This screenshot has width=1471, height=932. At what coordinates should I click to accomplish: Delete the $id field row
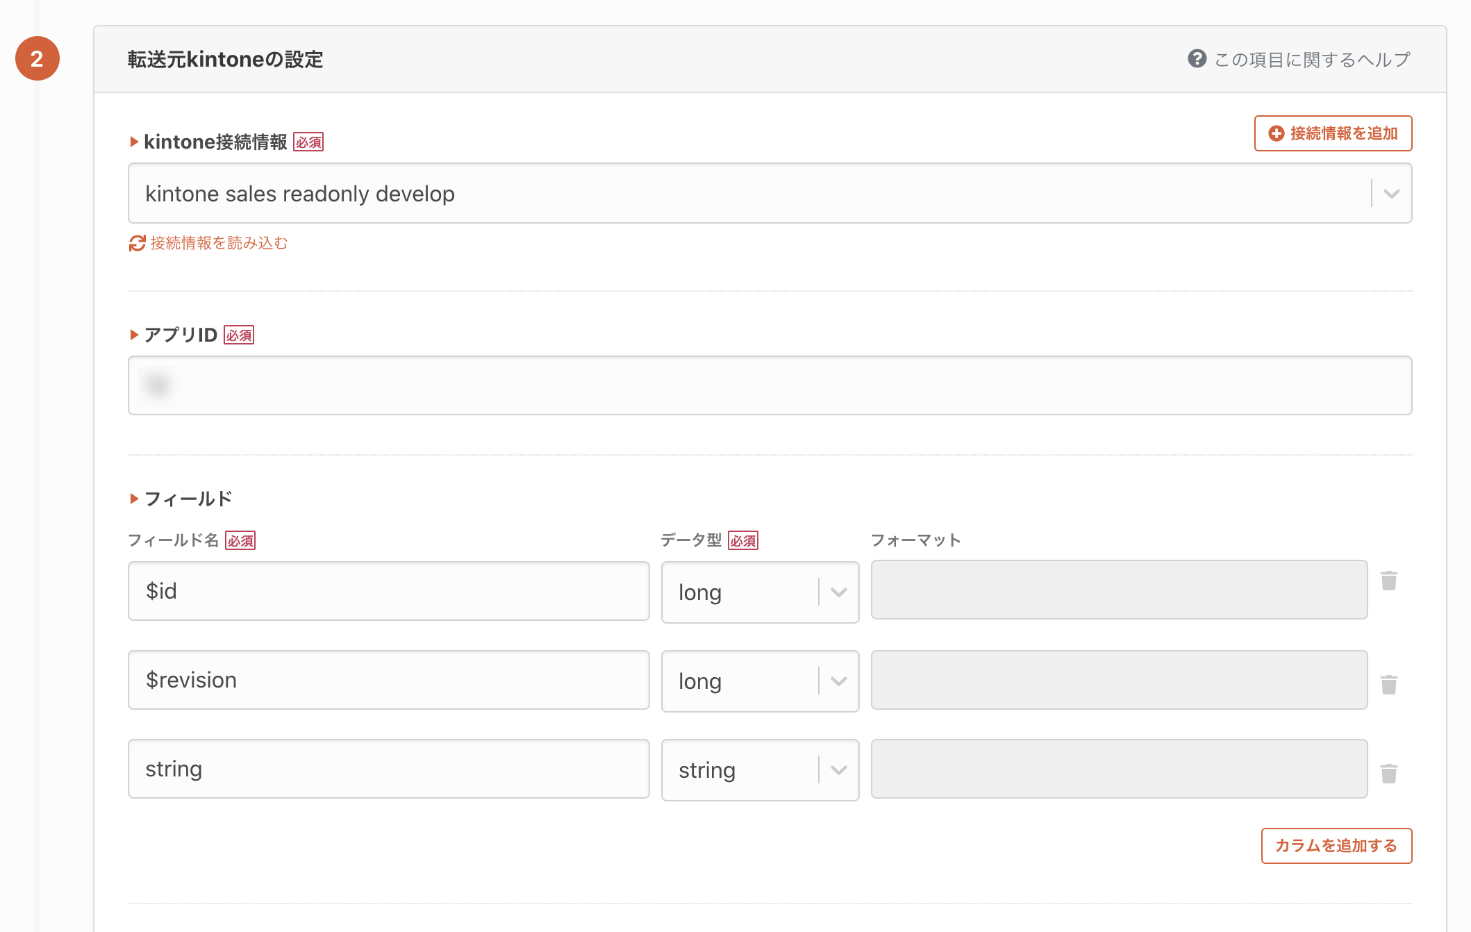tap(1388, 581)
